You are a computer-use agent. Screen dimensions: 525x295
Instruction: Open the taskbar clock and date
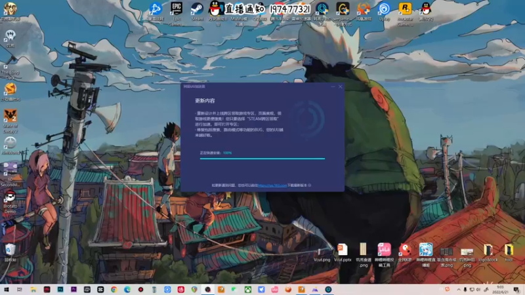[501, 290]
